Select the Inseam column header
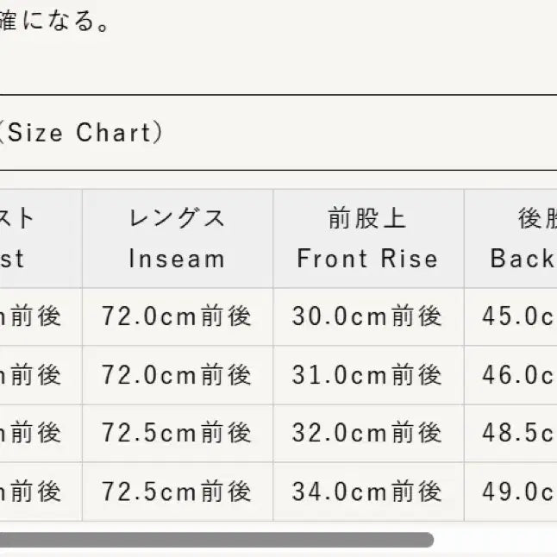 coord(177,239)
